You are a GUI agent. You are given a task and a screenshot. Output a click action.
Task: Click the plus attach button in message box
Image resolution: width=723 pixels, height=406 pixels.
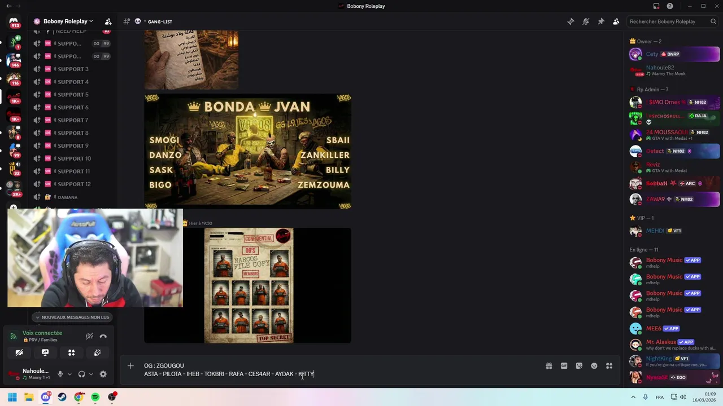(130, 366)
